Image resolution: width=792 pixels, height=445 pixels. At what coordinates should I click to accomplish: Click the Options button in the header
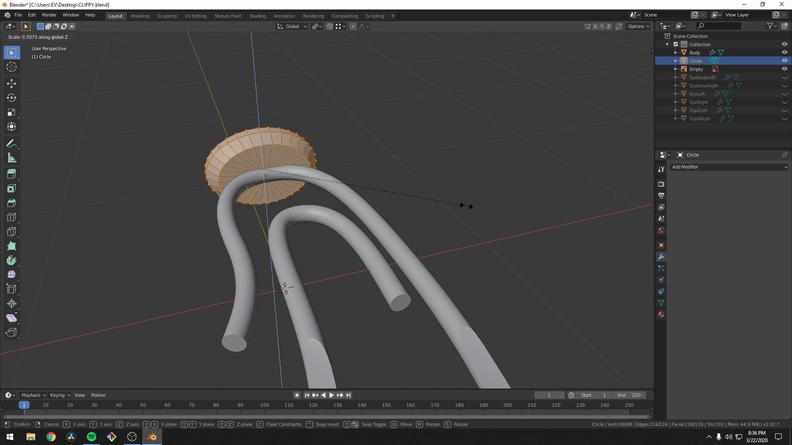click(x=638, y=26)
